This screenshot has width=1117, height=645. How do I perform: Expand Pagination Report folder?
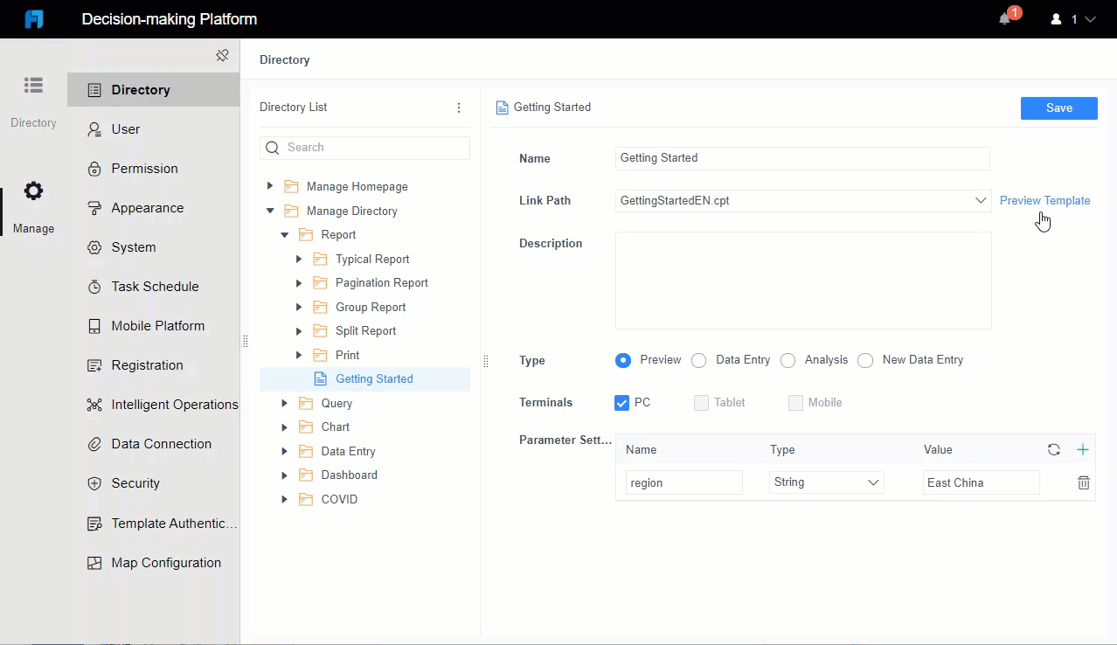(x=299, y=282)
